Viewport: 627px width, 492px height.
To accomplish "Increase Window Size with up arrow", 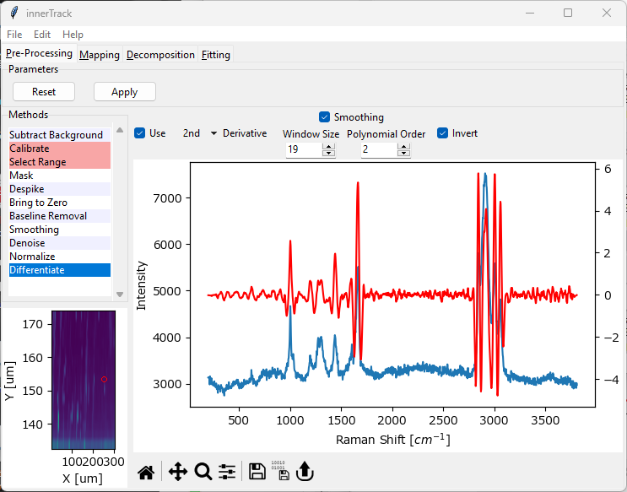I will (329, 146).
